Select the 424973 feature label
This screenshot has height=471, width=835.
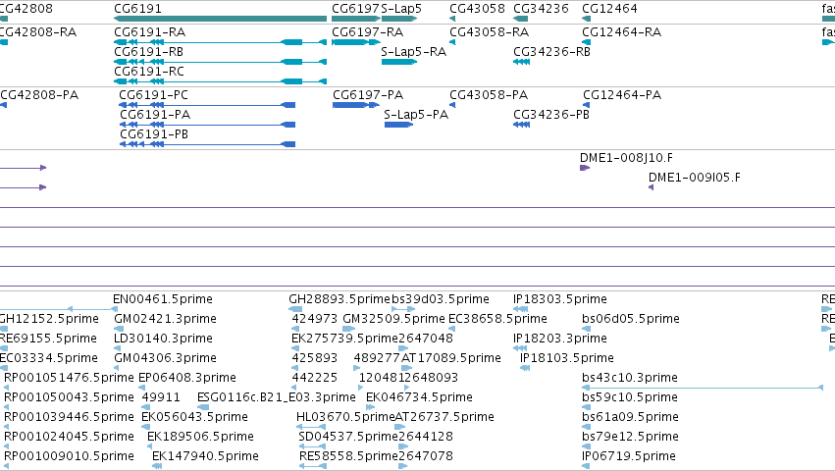pos(315,319)
